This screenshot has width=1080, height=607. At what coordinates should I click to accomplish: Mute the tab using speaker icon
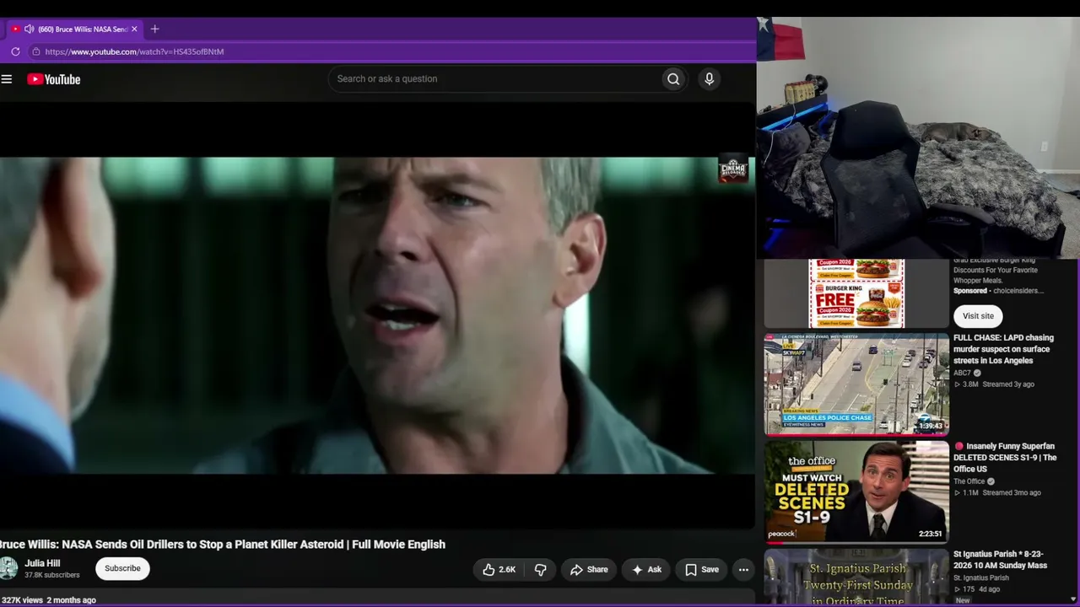29,29
